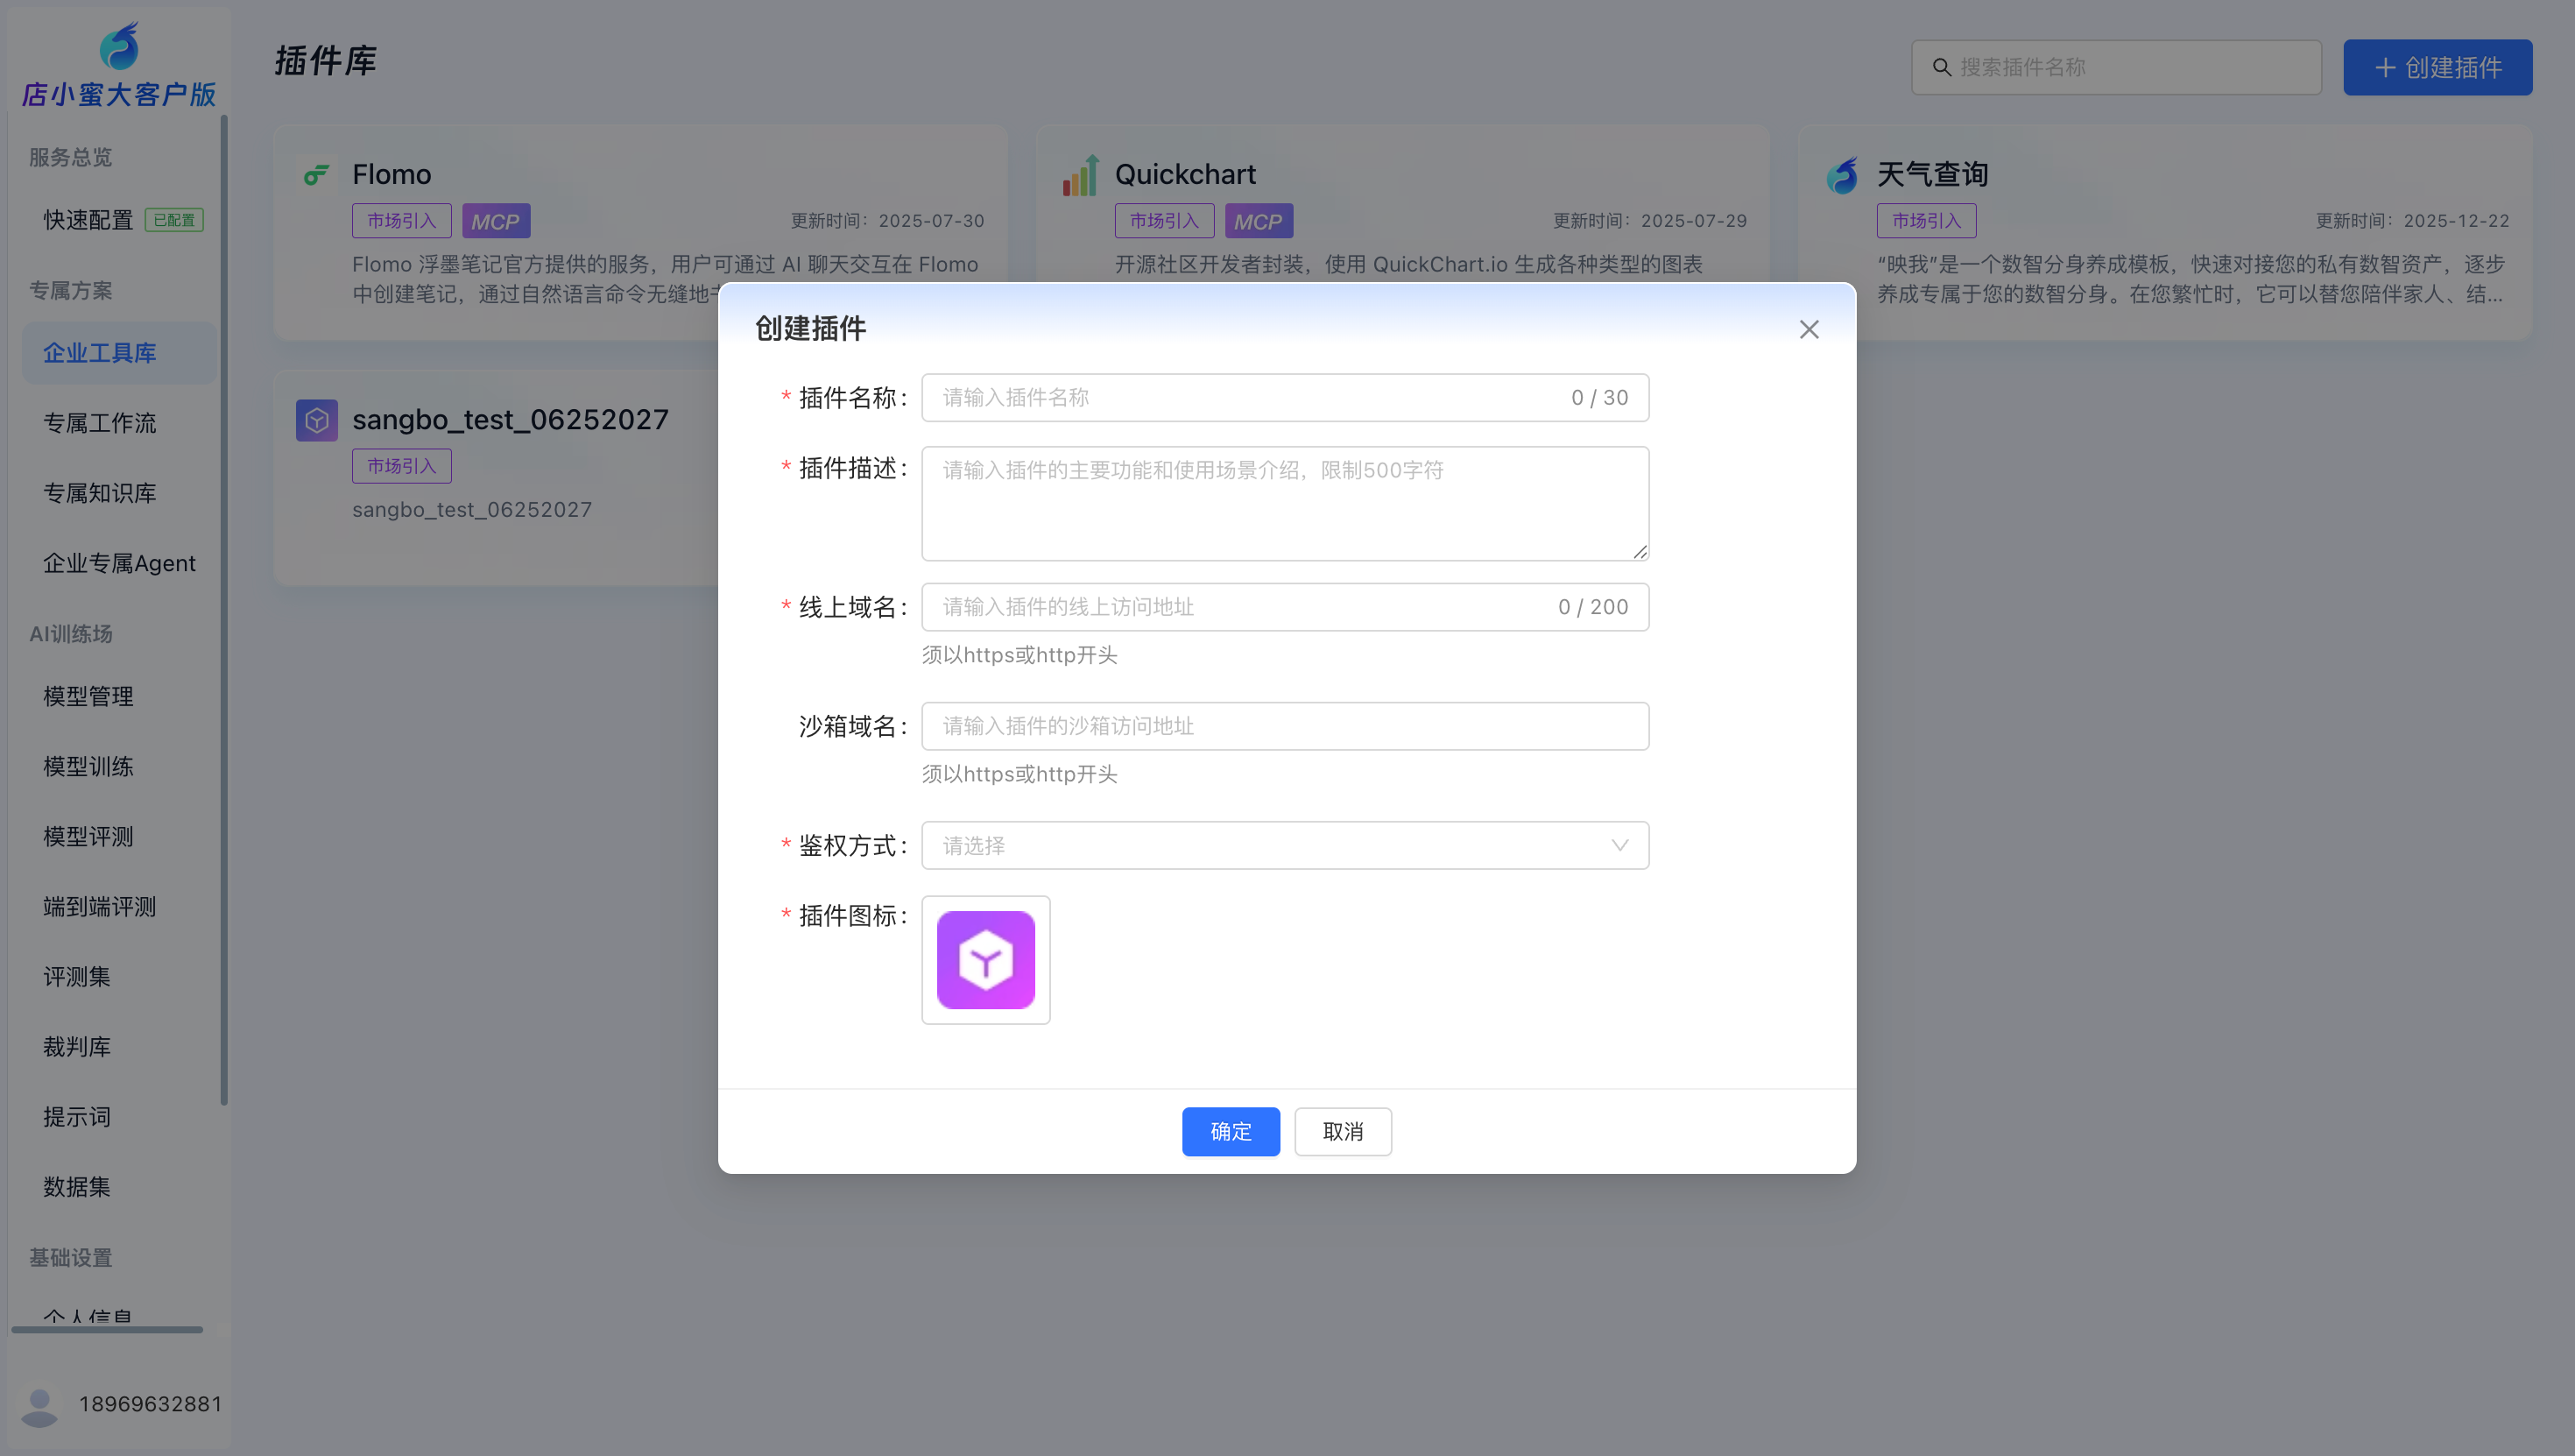Click the user avatar icon at the bottom left
The width and height of the screenshot is (2575, 1456).
[x=40, y=1405]
